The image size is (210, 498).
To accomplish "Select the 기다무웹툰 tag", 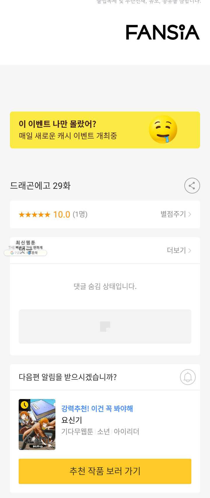I will pyautogui.click(x=77, y=432).
